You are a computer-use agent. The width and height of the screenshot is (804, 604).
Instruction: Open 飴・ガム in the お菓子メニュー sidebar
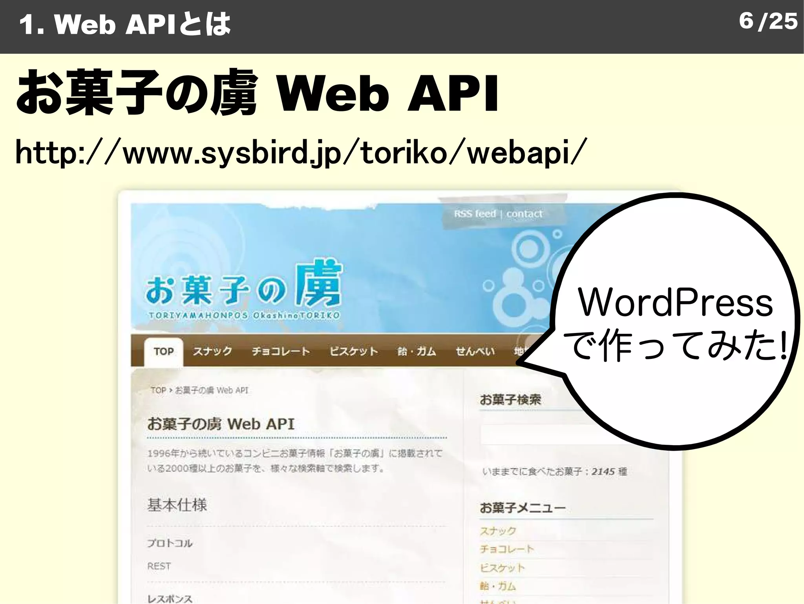click(x=498, y=586)
